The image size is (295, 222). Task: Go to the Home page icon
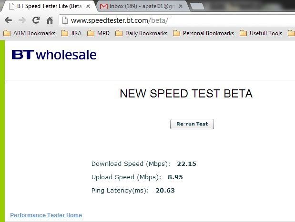point(50,20)
